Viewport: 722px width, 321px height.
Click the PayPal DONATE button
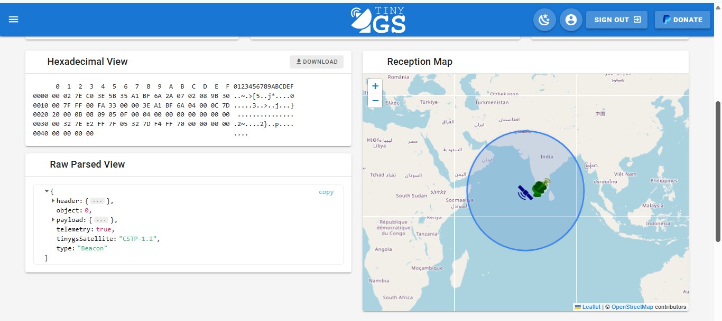pyautogui.click(x=682, y=20)
